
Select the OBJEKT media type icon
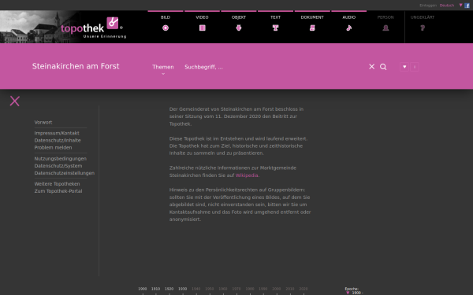(x=239, y=28)
